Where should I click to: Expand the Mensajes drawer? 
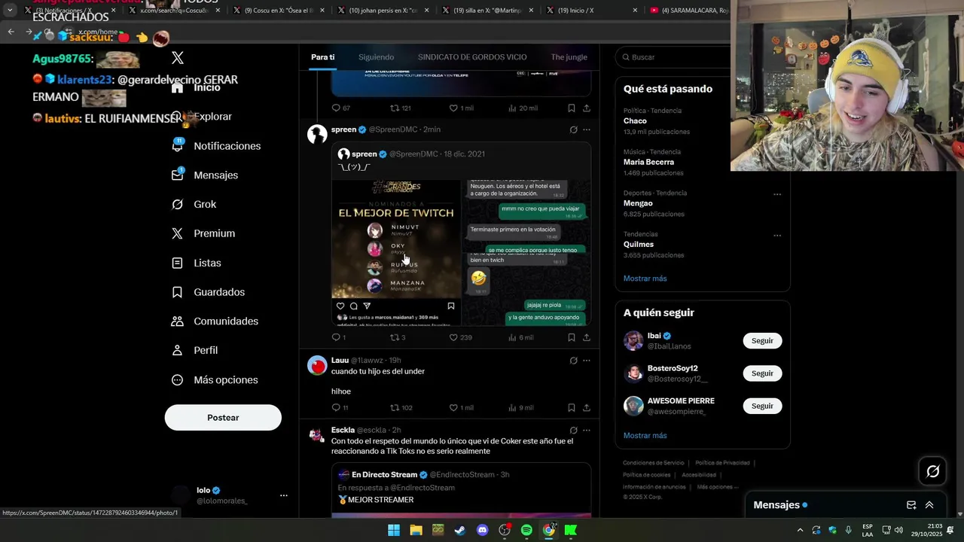(x=929, y=505)
